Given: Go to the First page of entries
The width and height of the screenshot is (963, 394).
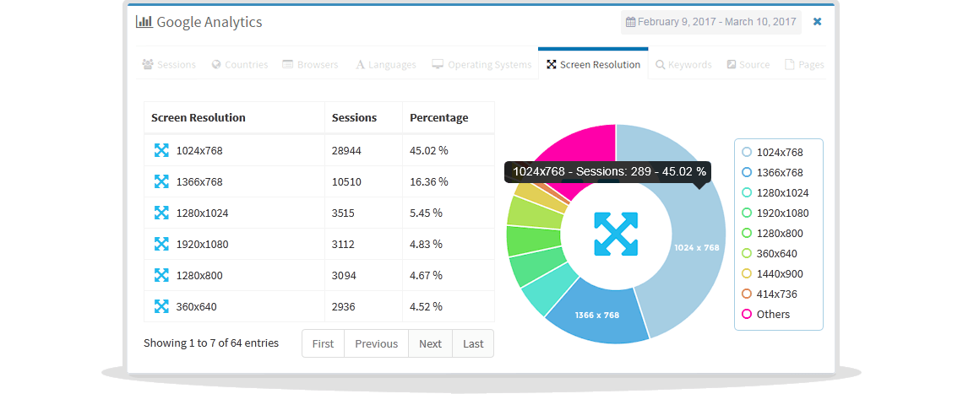Looking at the screenshot, I should tap(323, 343).
